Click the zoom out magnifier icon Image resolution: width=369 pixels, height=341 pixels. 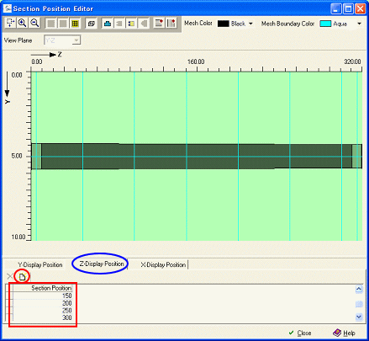[x=34, y=23]
